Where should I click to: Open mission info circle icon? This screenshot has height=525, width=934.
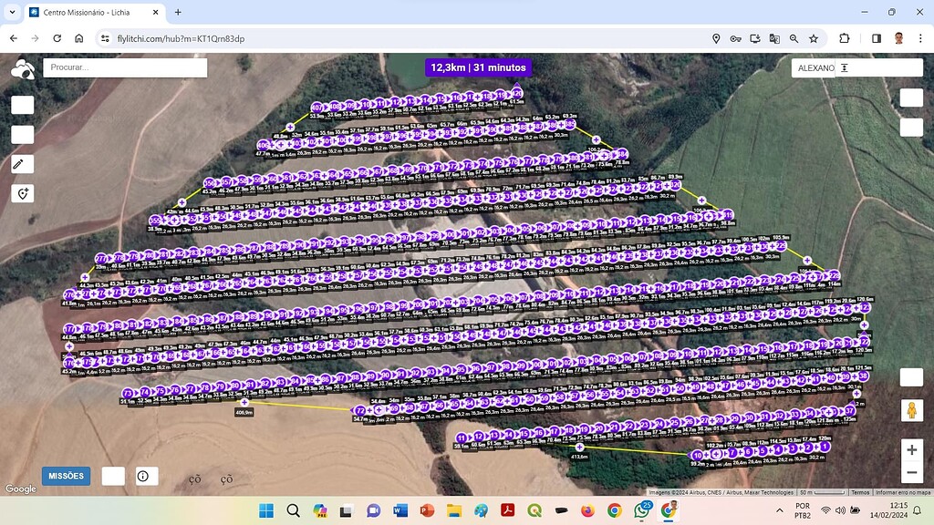coord(143,476)
